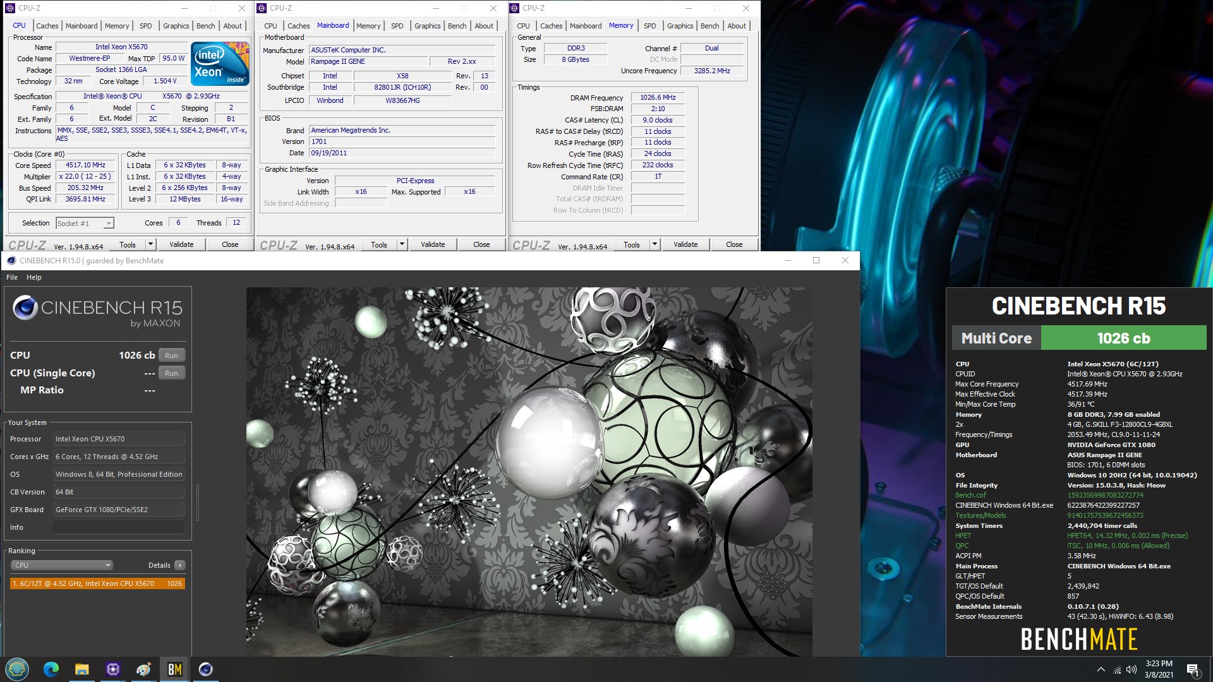Click the Multiplier value x 22.0 (12 - 25)

tap(86, 176)
